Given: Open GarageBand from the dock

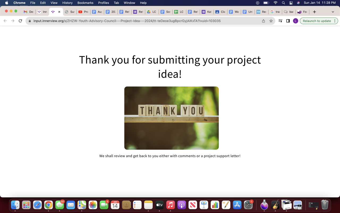Looking at the screenshot, I should click(276, 205).
